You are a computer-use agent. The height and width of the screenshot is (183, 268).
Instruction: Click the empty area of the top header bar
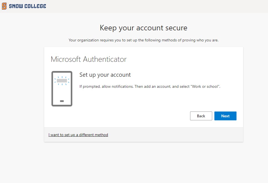point(155,6)
